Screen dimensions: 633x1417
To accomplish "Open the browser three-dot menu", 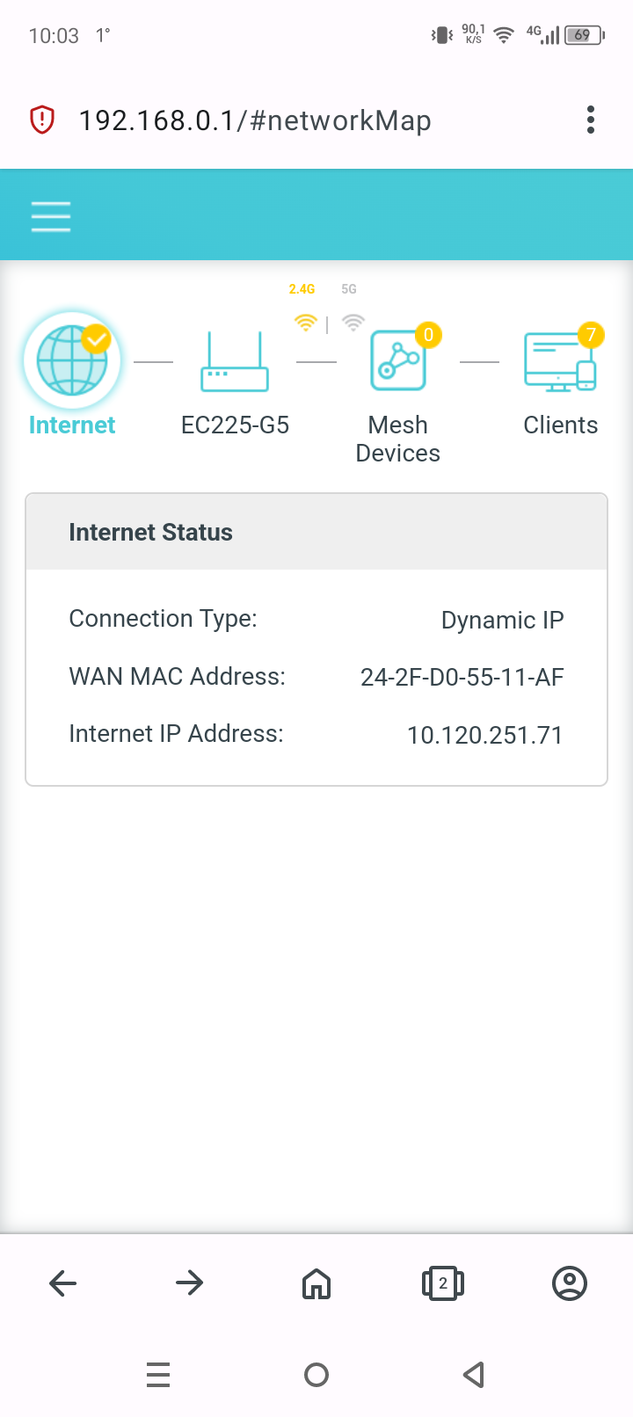I will 591,120.
